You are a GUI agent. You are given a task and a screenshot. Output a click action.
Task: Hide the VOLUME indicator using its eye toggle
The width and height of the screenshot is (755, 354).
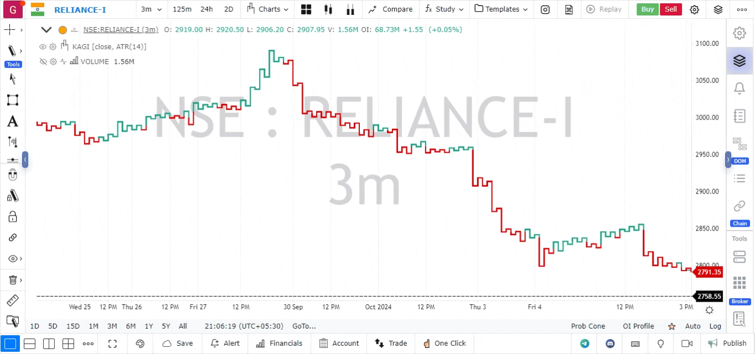tap(43, 61)
